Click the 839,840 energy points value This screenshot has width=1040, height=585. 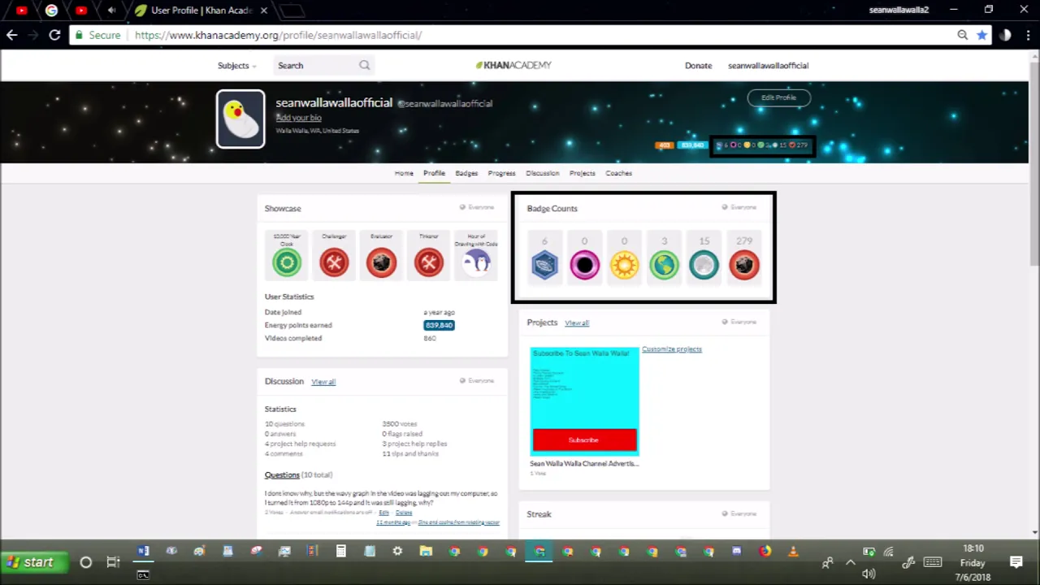439,325
